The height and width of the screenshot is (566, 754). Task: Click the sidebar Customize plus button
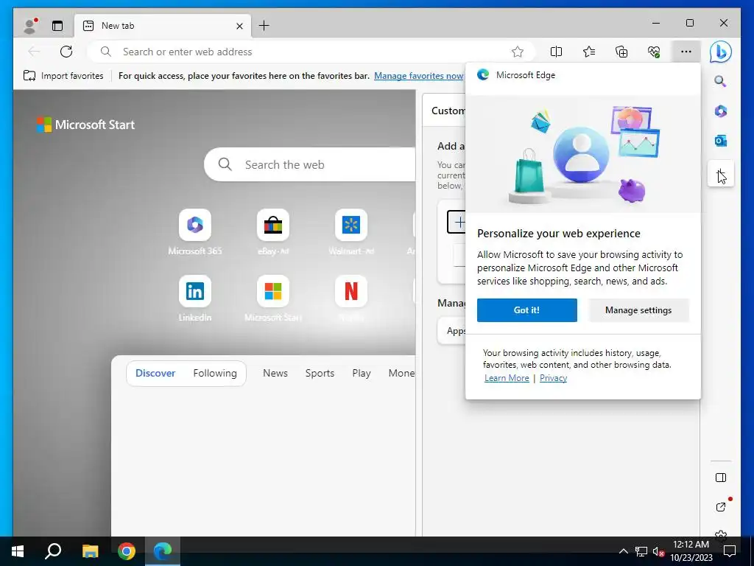(720, 172)
